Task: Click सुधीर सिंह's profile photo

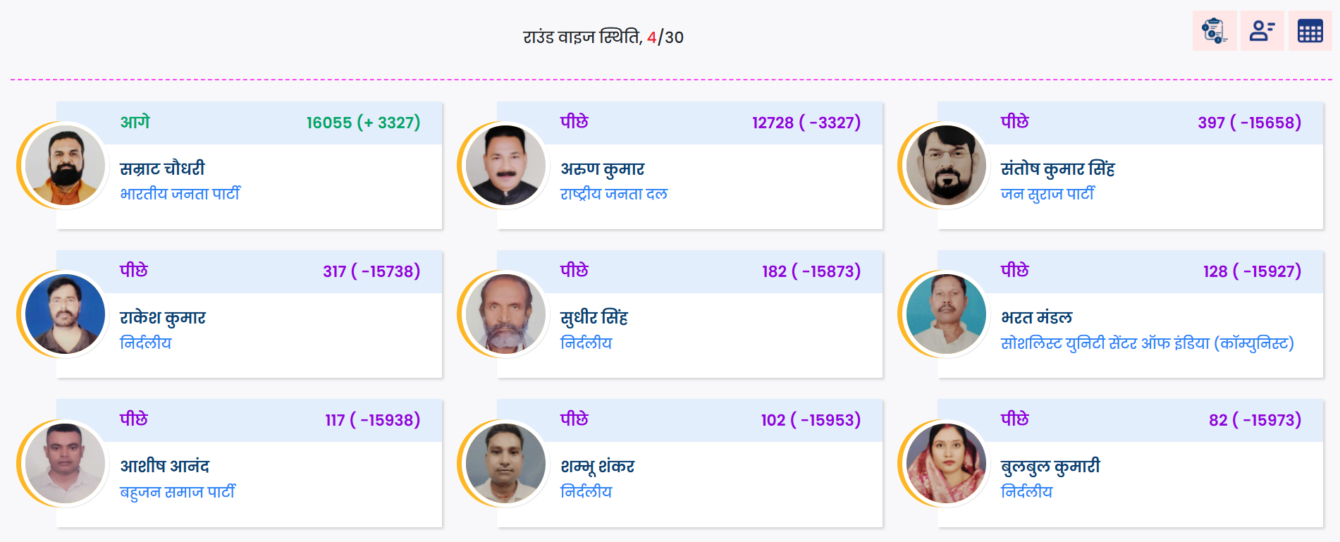Action: [505, 314]
